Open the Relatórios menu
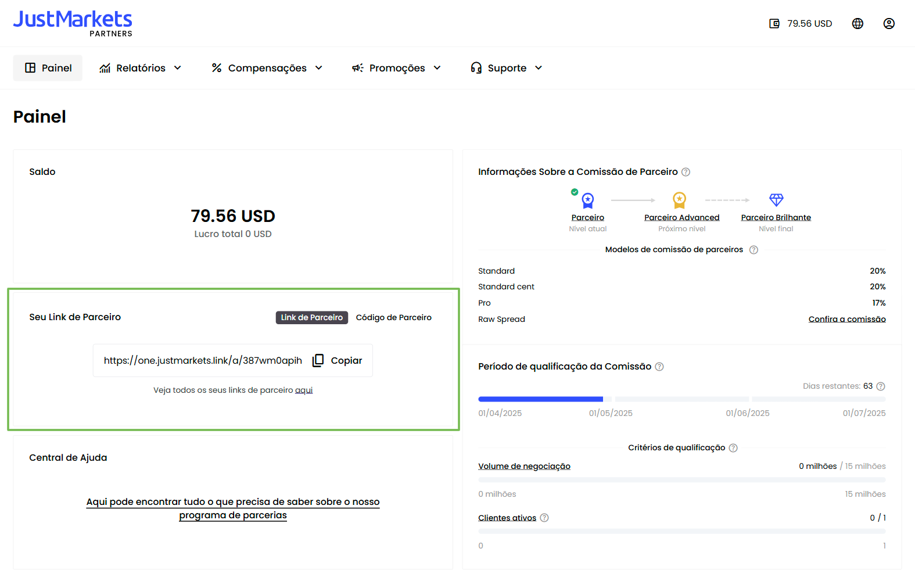915x588 pixels. [x=141, y=68]
